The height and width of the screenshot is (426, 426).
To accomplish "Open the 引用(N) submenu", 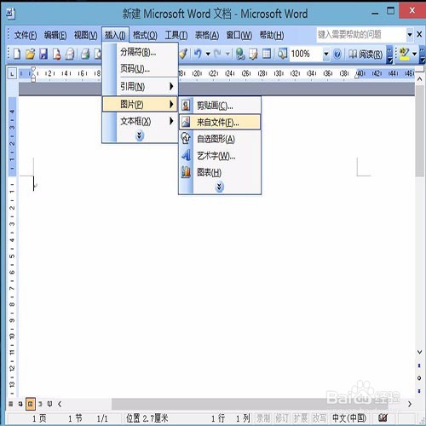I will 140,86.
